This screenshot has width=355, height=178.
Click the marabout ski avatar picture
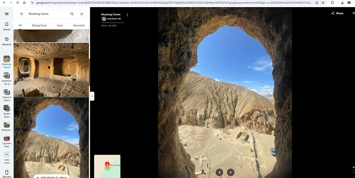point(104,19)
